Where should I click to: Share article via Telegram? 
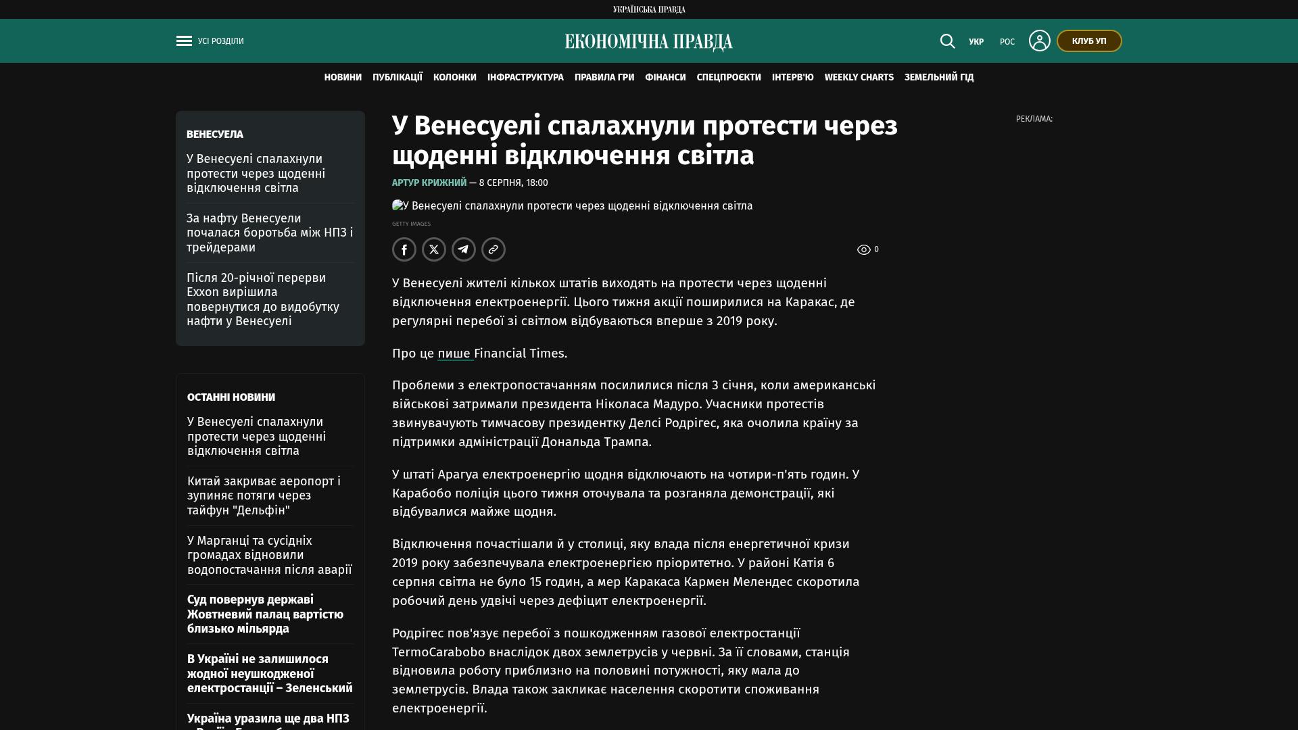pyautogui.click(x=464, y=249)
